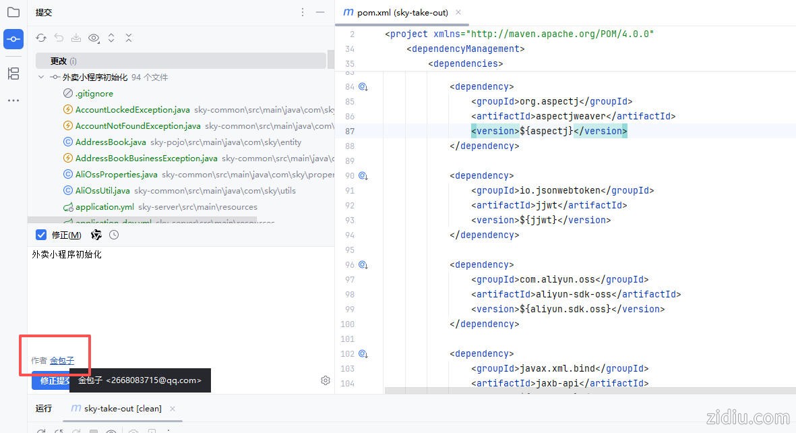Click the Refresh changes icon
The width and height of the screenshot is (796, 433).
click(x=41, y=38)
